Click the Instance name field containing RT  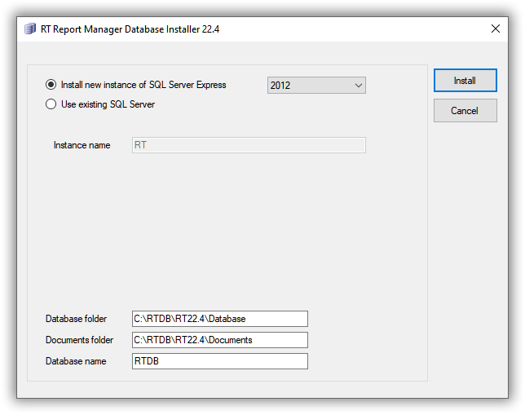pyautogui.click(x=249, y=145)
